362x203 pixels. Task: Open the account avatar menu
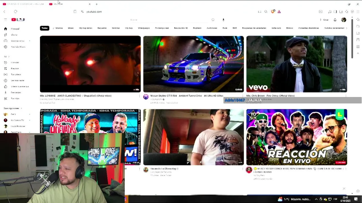coord(344,20)
